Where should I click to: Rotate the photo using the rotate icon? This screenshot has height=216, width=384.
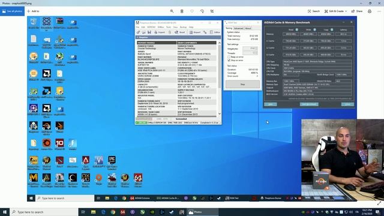(x=202, y=11)
